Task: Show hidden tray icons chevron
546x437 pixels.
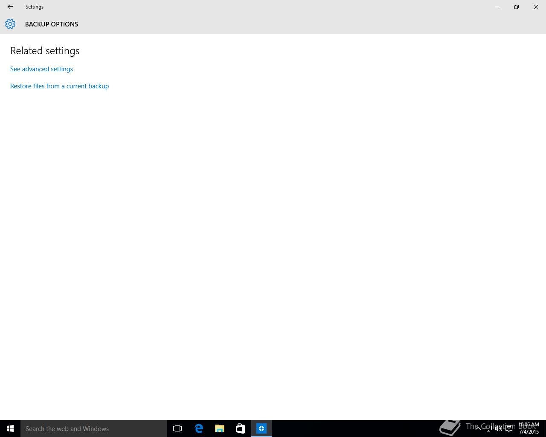Action: click(x=478, y=428)
